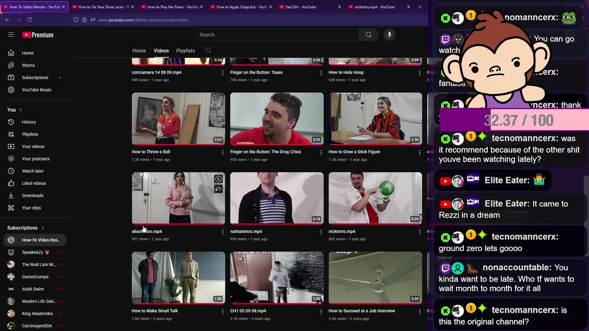Image resolution: width=589 pixels, height=331 pixels.
Task: Open the Modern Life Dating subscription channel
Action: 35,301
